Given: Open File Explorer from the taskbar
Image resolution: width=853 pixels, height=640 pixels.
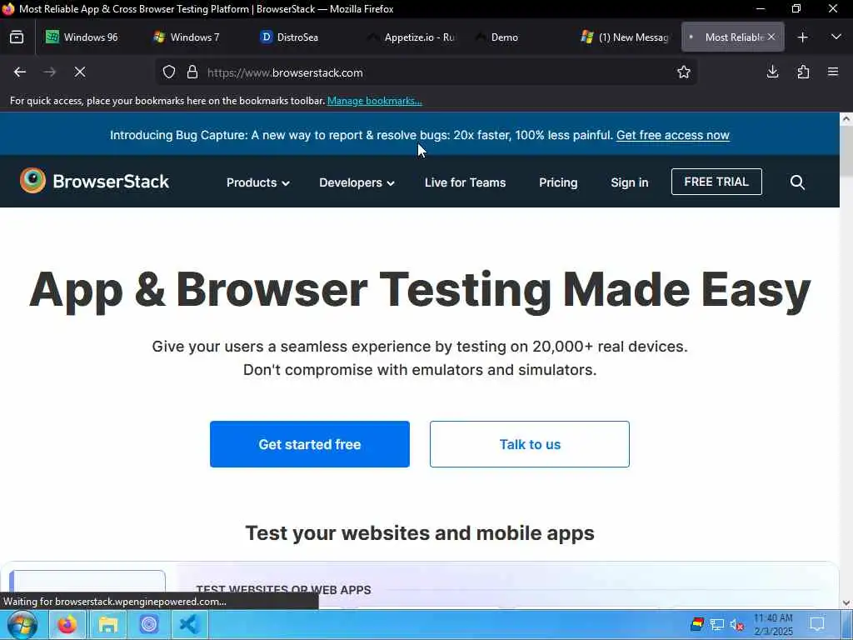Looking at the screenshot, I should (x=108, y=625).
